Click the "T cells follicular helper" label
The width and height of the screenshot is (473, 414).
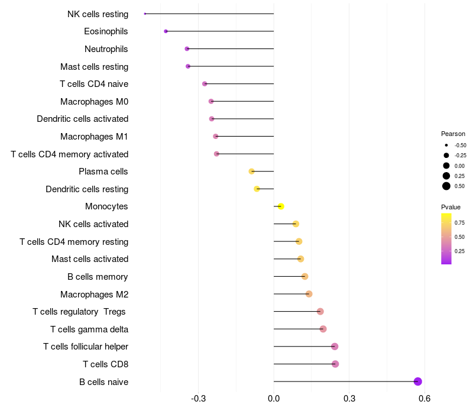[x=86, y=347]
